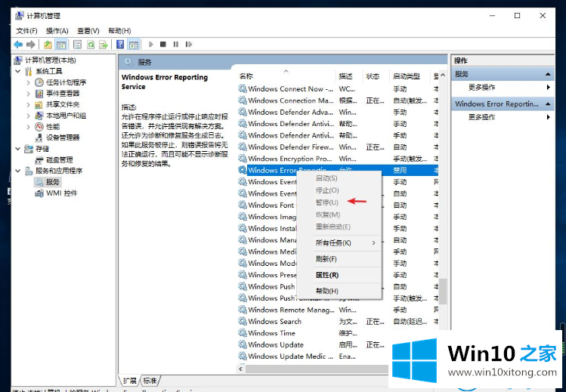Select Windows Defender Adva... service row

coord(338,112)
